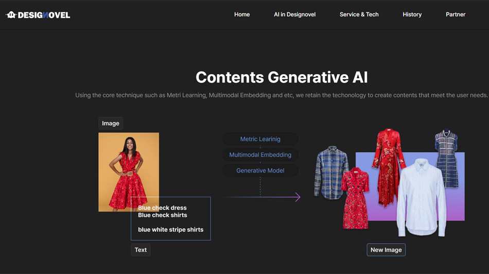Screen dimensions: 489x274
Task: Click the purple arrow pointing right
Action: pyautogui.click(x=296, y=197)
